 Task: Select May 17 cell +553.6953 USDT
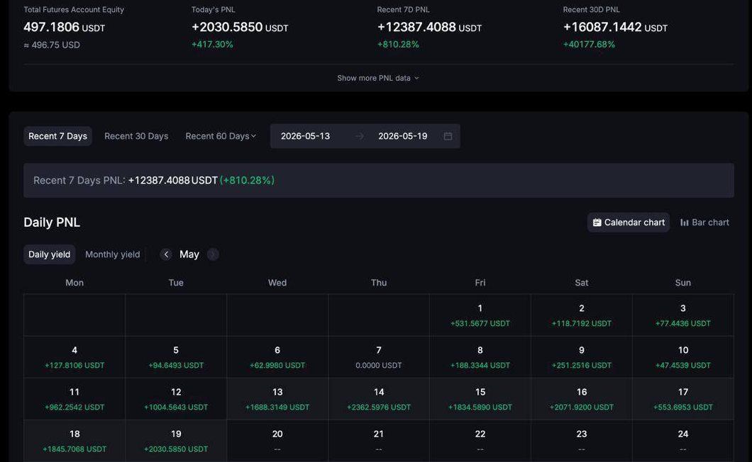[683, 399]
